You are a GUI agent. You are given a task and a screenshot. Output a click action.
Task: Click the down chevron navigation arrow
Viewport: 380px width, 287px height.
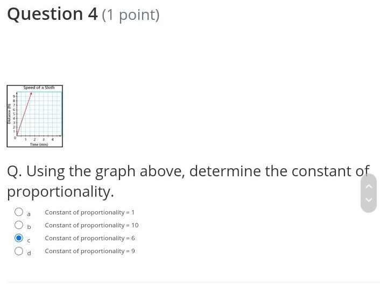(x=369, y=199)
